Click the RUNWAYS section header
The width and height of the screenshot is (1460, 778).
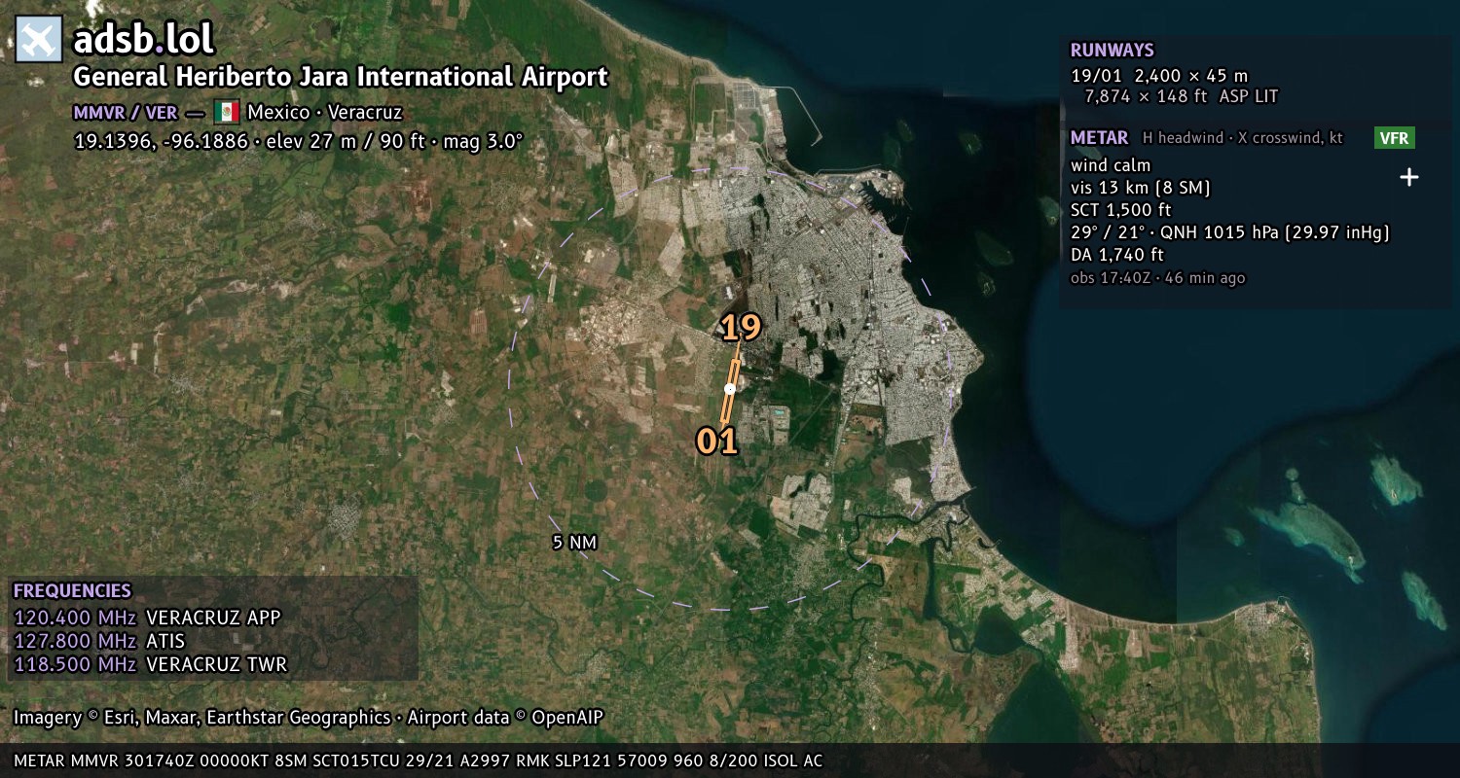point(1112,51)
